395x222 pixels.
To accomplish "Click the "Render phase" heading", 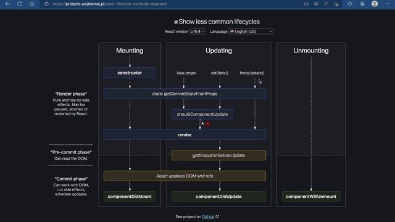I will (x=71, y=94).
